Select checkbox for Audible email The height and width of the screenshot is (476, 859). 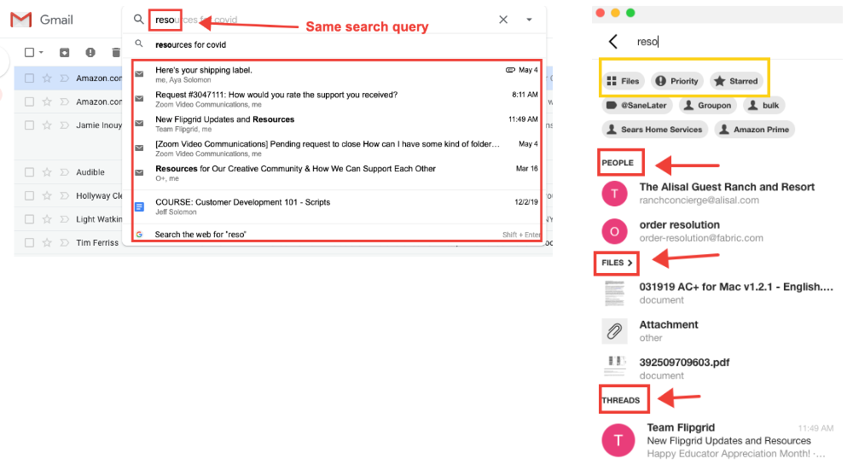tap(30, 172)
